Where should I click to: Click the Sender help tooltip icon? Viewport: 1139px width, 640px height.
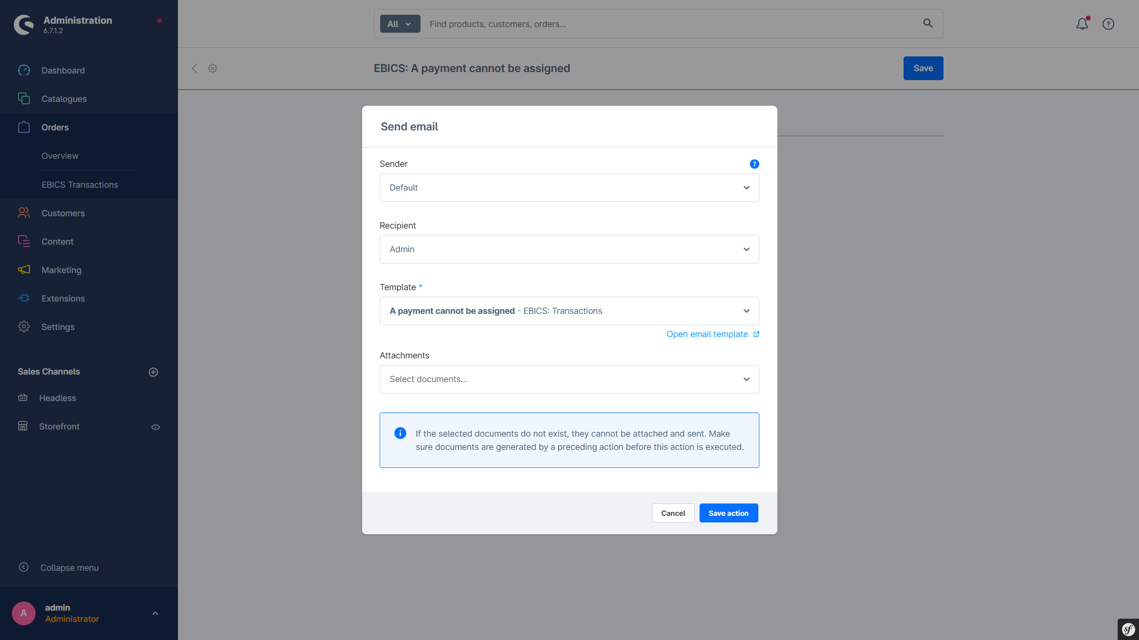point(754,164)
